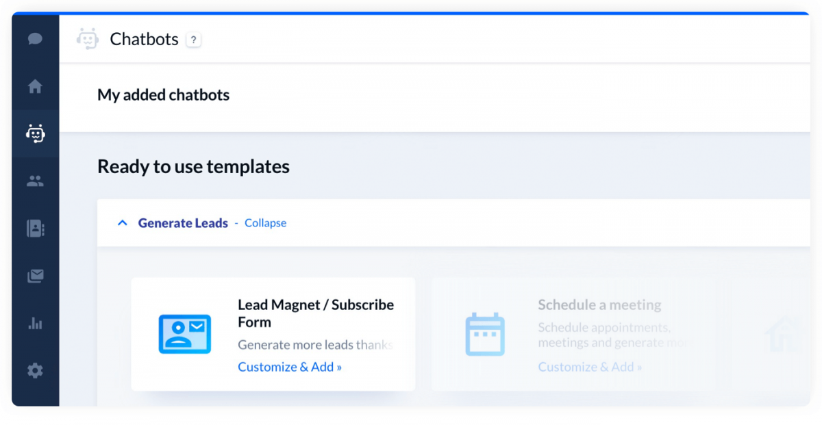This screenshot has height=425, width=822.
Task: Go to the Home dashboard icon
Action: click(x=35, y=86)
